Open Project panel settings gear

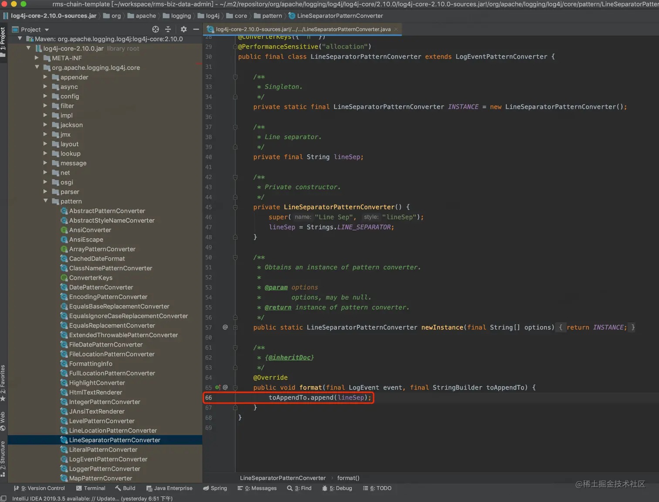183,29
